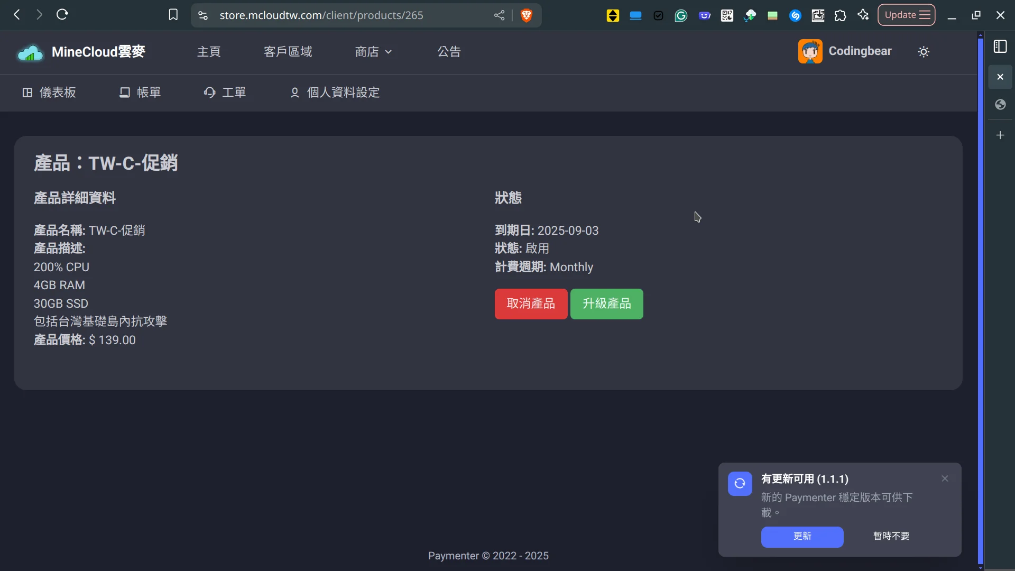Click the green 升級產品 button
This screenshot has width=1015, height=571.
coord(606,304)
